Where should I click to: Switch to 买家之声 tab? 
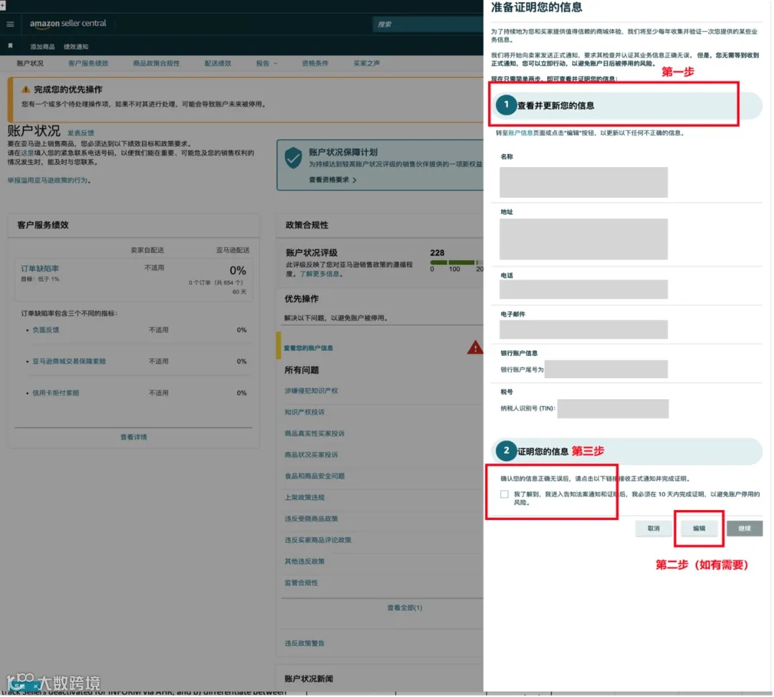point(367,63)
